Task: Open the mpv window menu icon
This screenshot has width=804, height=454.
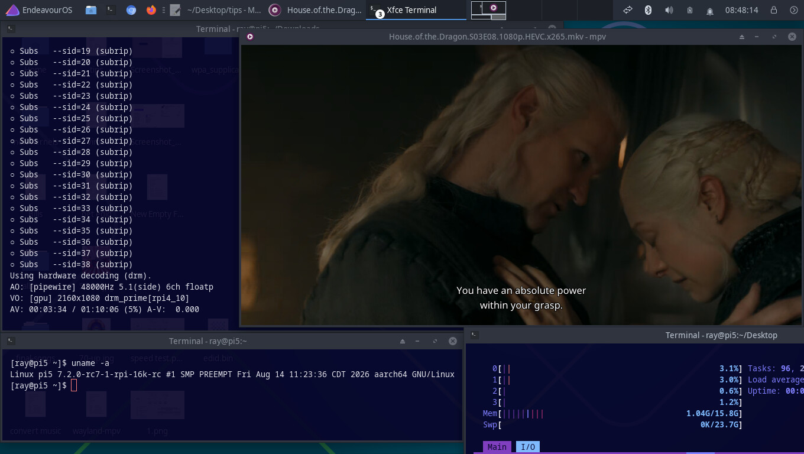Action: [x=250, y=37]
